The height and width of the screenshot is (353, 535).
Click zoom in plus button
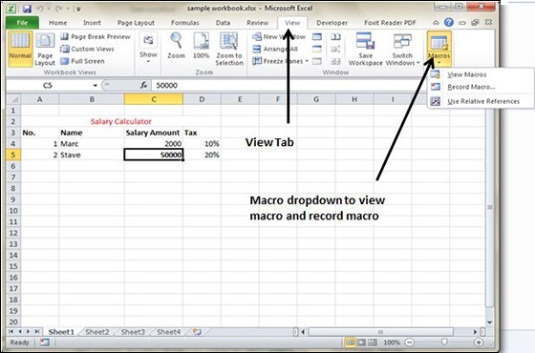point(479,343)
